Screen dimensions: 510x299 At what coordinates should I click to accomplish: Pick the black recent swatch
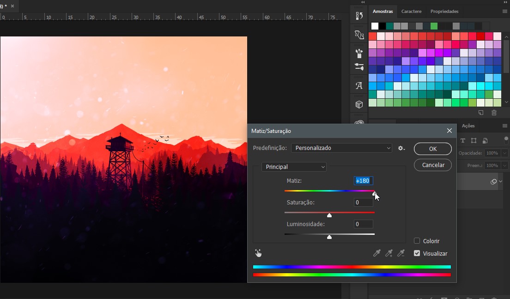click(382, 26)
